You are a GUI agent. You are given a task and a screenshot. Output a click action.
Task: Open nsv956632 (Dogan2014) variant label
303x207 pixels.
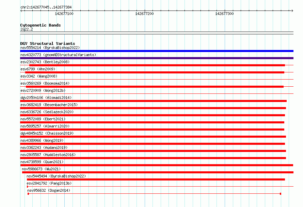click(49, 190)
